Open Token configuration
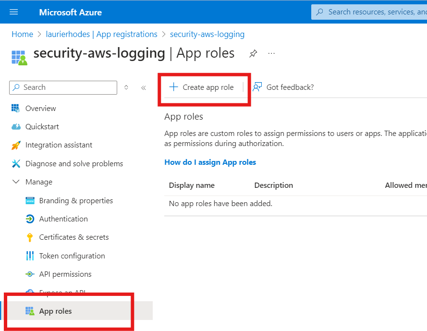427x331 pixels. (72, 256)
